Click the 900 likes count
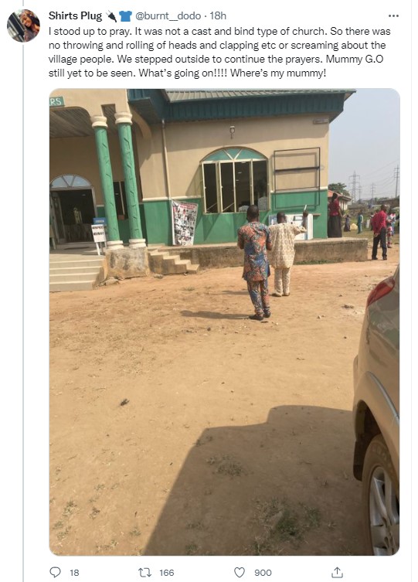The height and width of the screenshot is (582, 418). [x=263, y=573]
